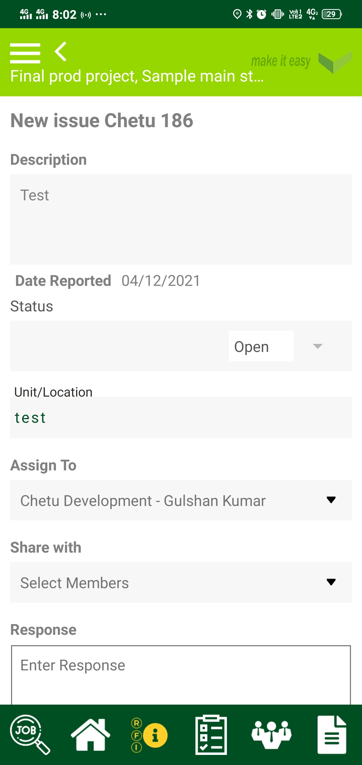Open the checklist clipboard icon
The height and width of the screenshot is (765, 362).
coord(211,734)
